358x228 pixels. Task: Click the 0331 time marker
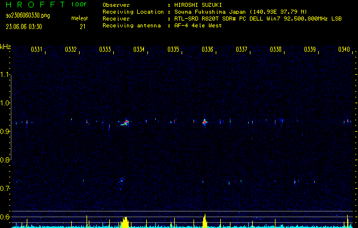36,50
